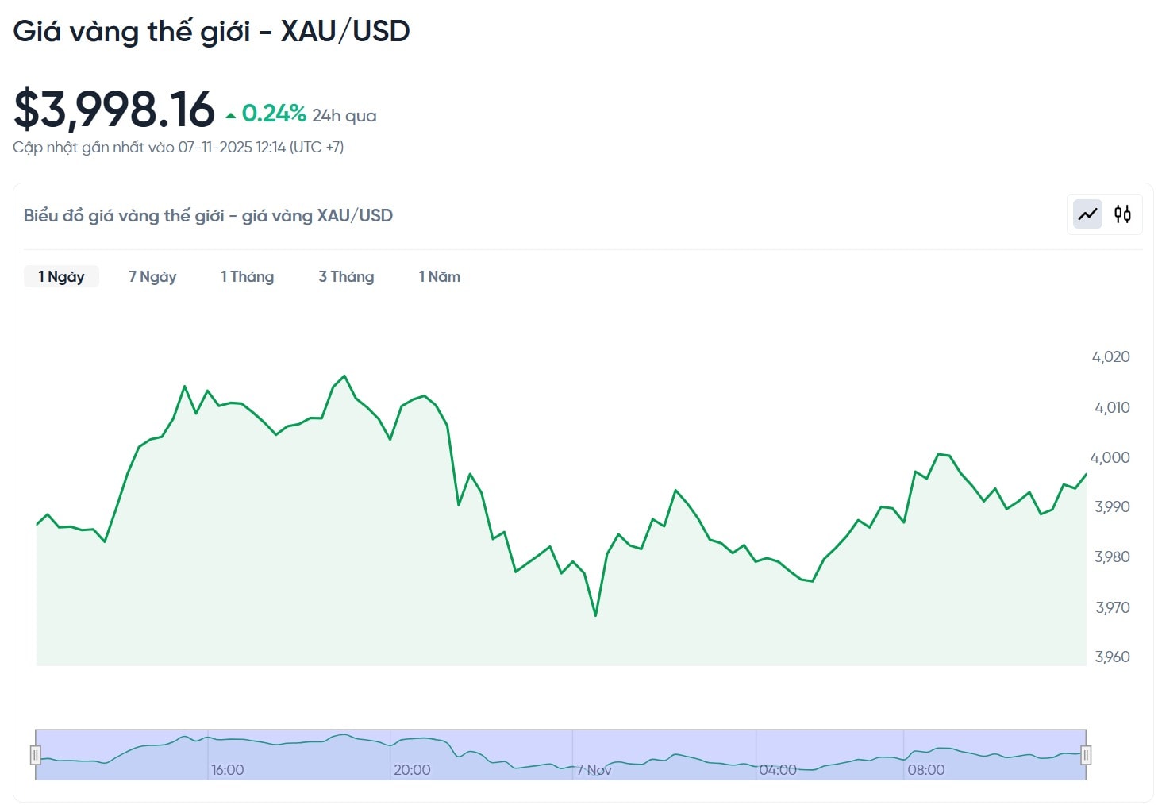Click the 0.24% change percentage
The height and width of the screenshot is (805, 1158).
point(274,114)
